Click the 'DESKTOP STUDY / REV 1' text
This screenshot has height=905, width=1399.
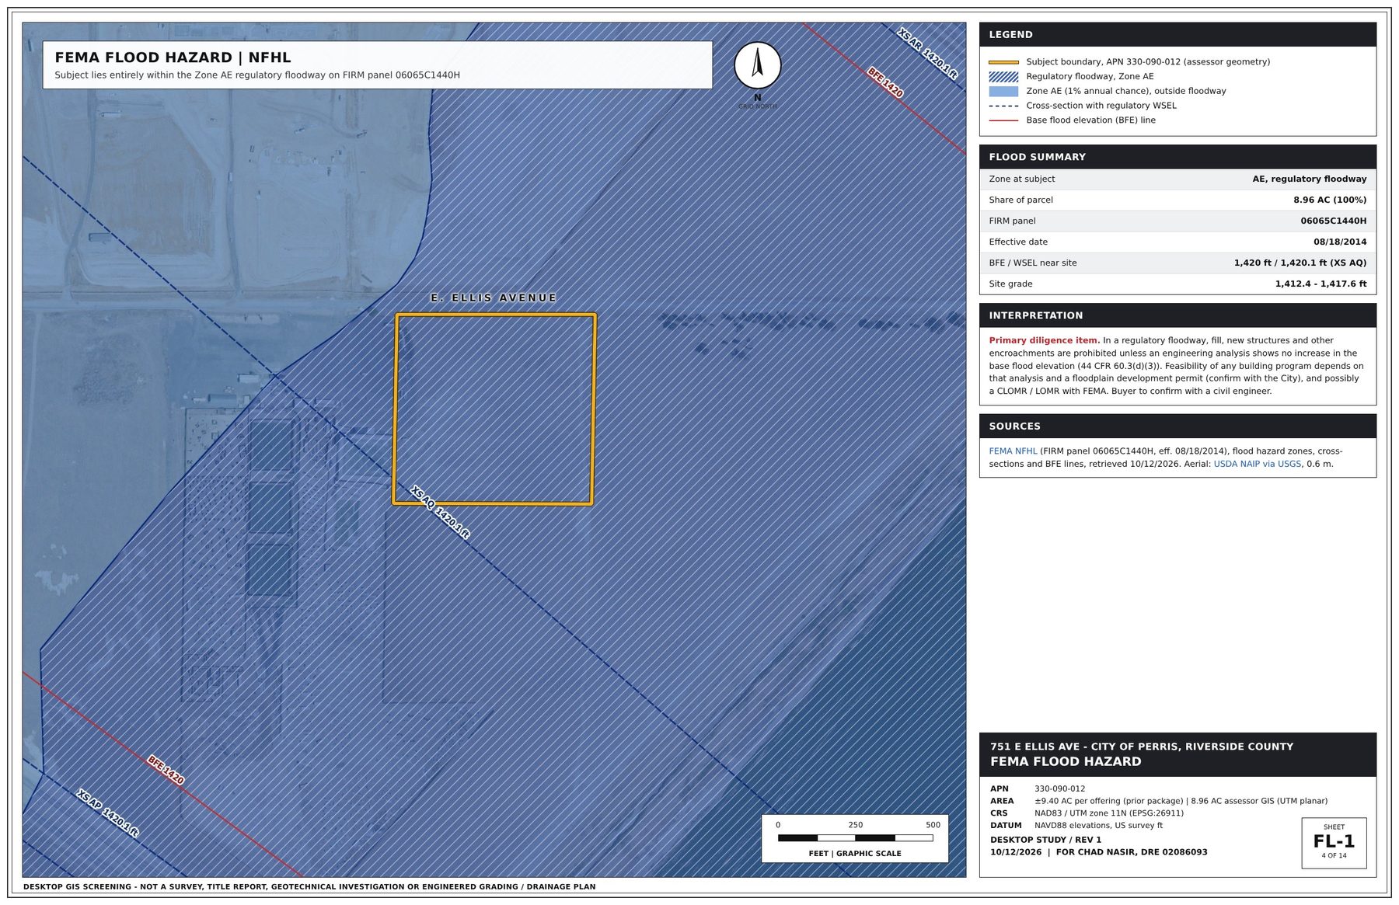(x=1045, y=840)
